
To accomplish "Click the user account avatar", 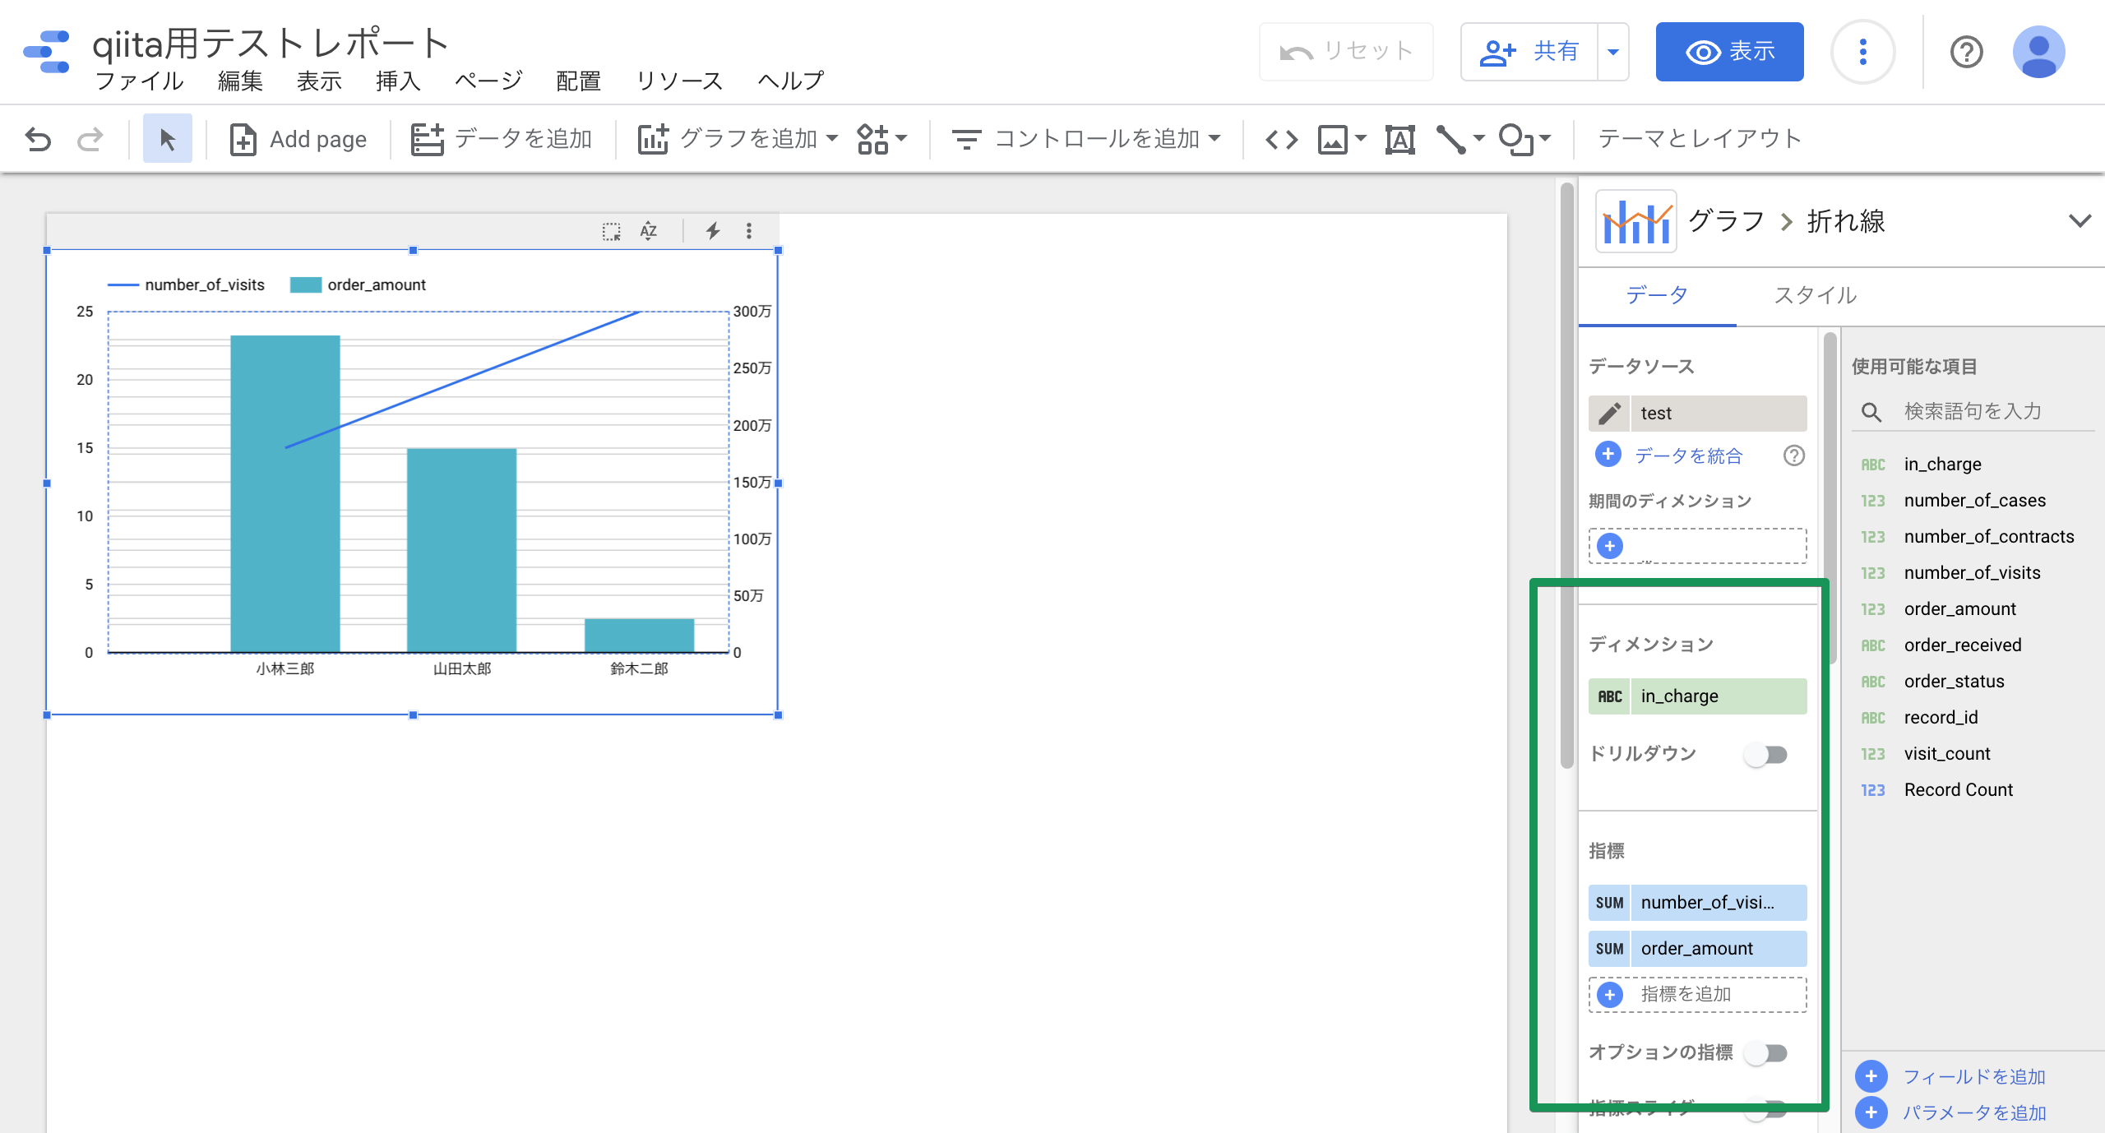I will (x=2038, y=52).
